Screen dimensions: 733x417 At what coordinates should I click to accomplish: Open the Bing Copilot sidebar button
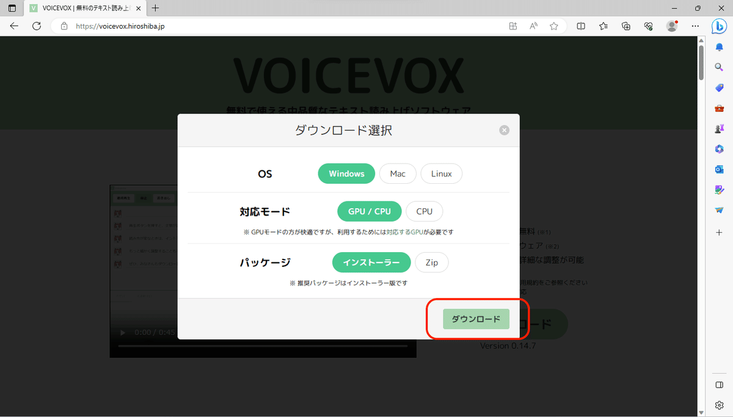(720, 26)
